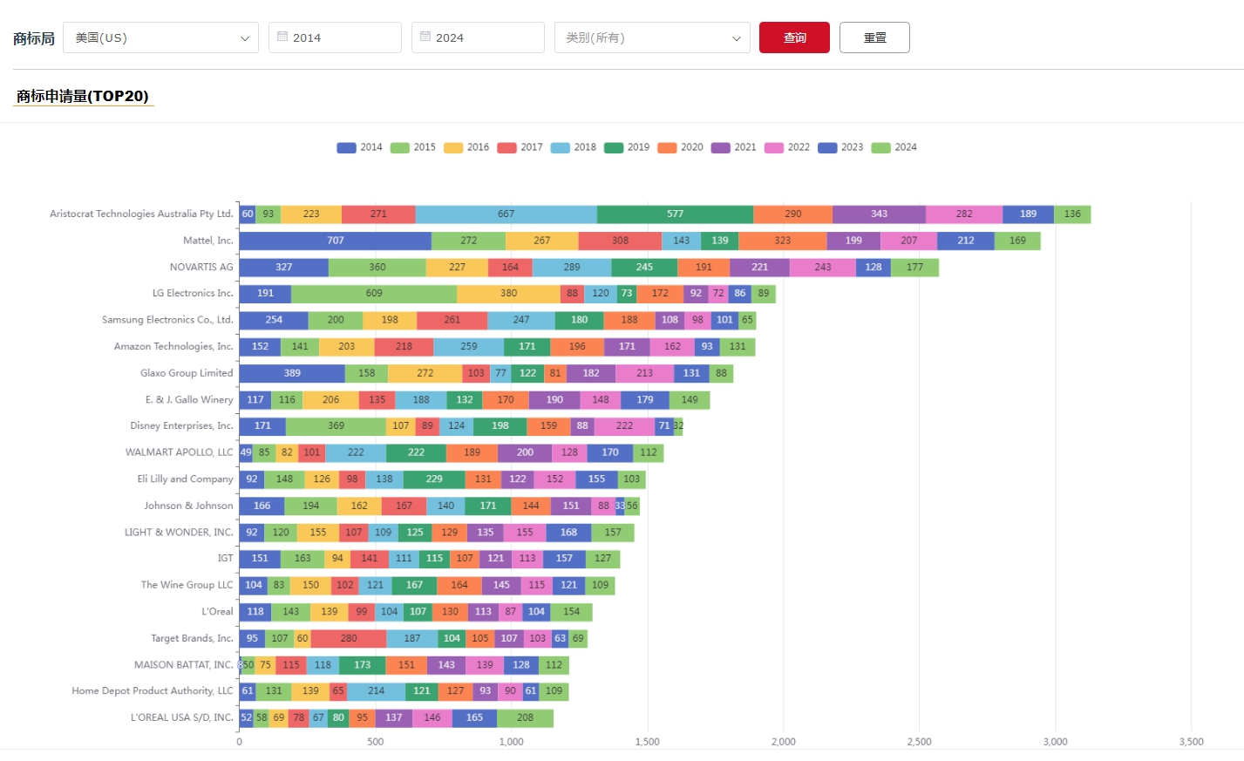Select the L'OREAL USA S/D, INC. label
This screenshot has width=1244, height=761.
point(182,717)
